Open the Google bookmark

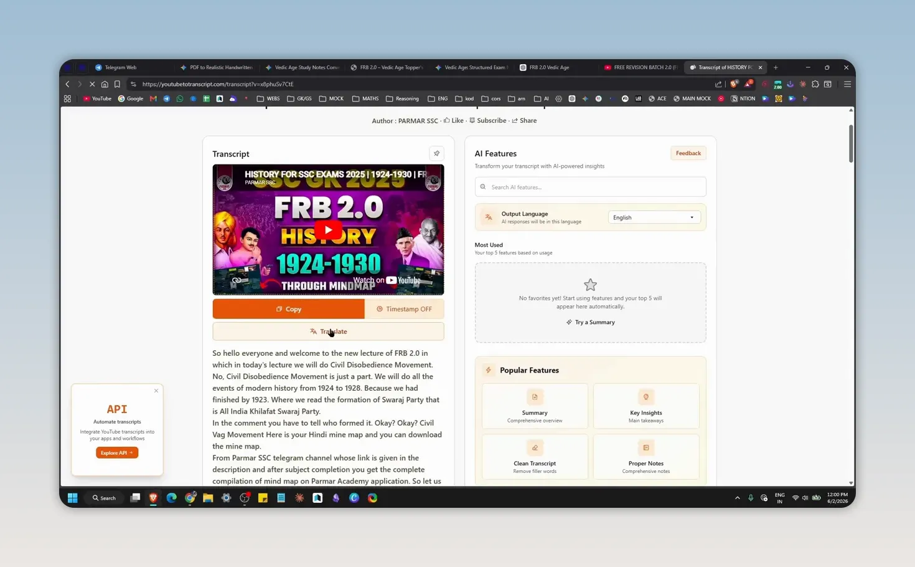(x=131, y=98)
